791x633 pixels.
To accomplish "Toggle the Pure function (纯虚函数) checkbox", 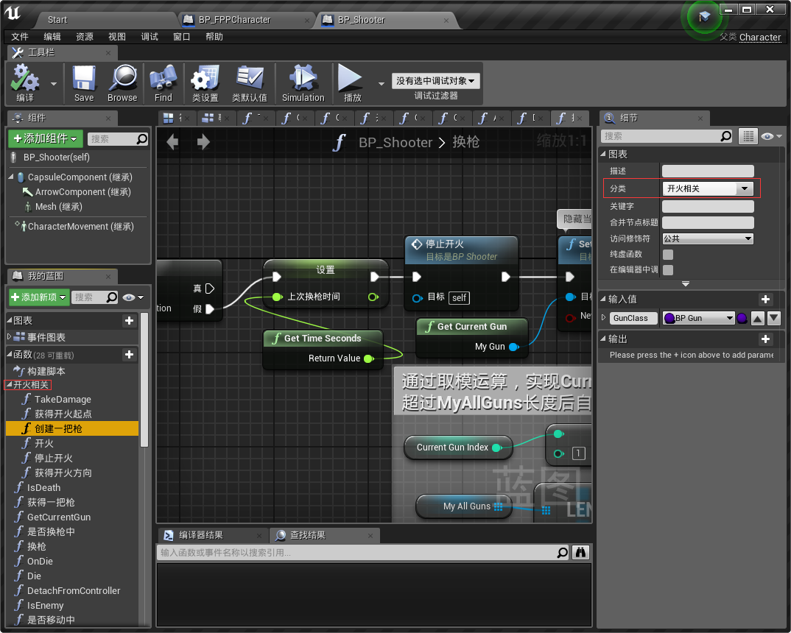I will 668,255.
